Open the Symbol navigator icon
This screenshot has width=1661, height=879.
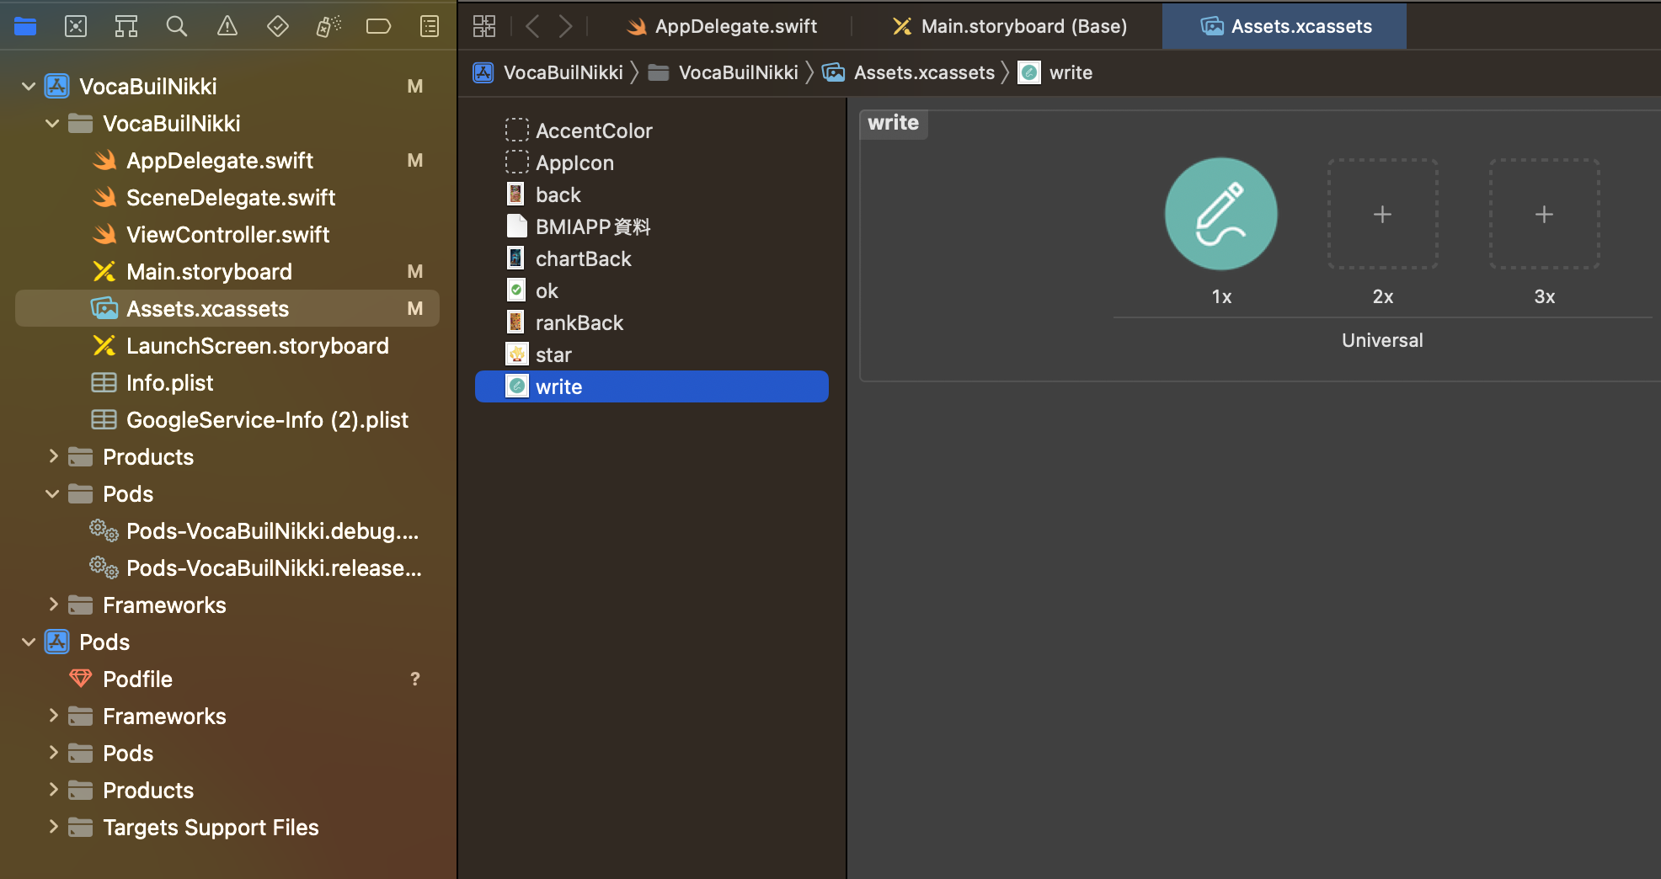coord(126,26)
